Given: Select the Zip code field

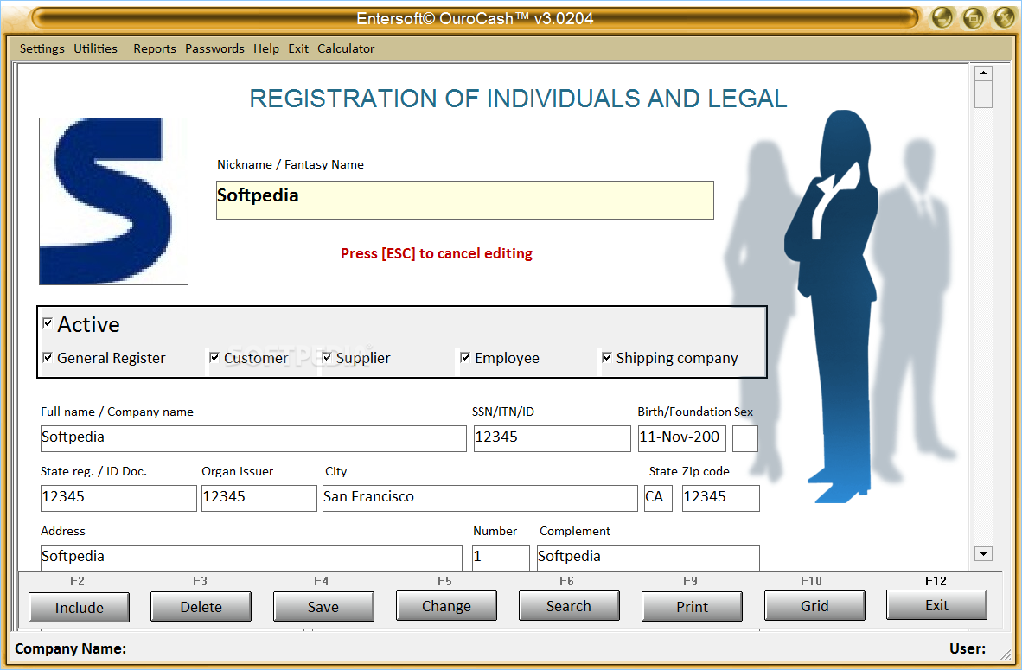Looking at the screenshot, I should pyautogui.click(x=721, y=498).
